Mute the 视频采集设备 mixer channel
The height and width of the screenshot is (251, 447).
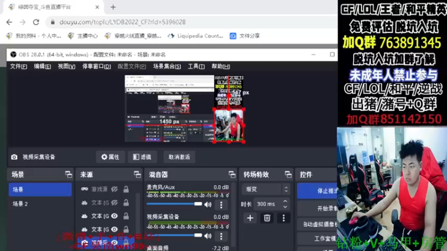click(208, 236)
